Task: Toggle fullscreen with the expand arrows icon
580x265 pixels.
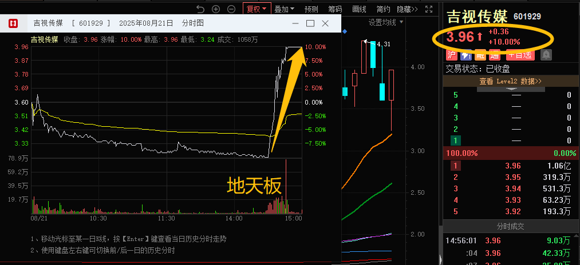Action: (x=429, y=9)
